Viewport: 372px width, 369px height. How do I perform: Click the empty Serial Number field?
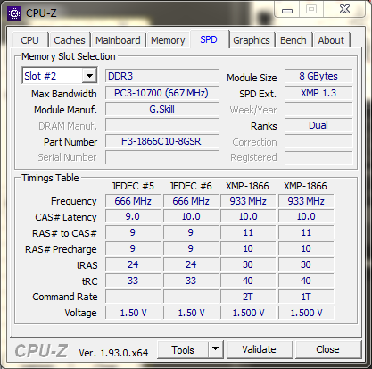pos(162,157)
